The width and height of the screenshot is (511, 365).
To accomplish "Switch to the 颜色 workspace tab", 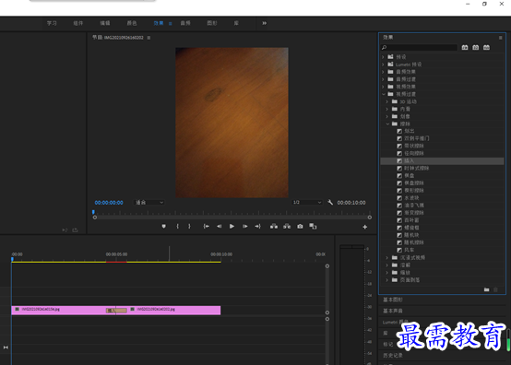I will pos(132,23).
